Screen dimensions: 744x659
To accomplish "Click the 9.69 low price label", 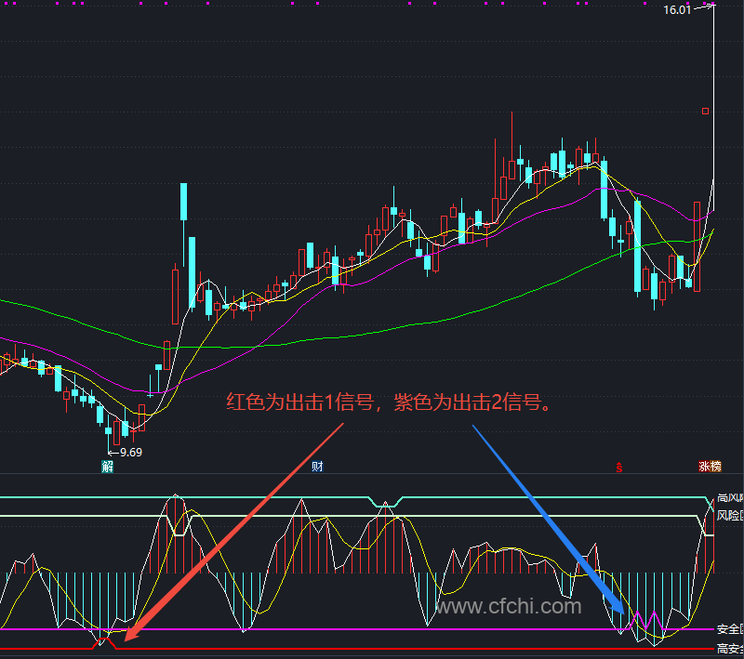I will click(x=131, y=453).
